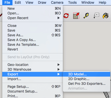This screenshot has height=98, width=111.
Task: Select the Orbit/rotate tool icon
Action: pyautogui.click(x=66, y=16)
